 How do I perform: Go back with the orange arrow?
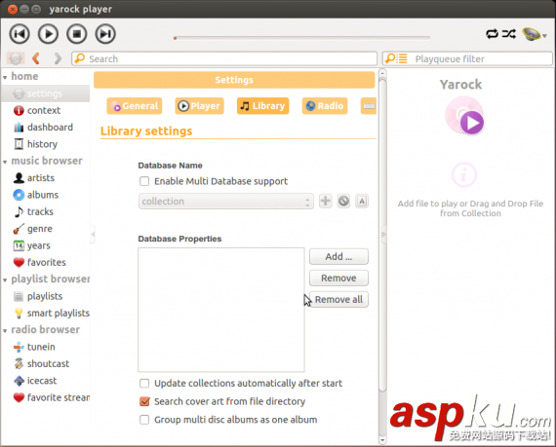(x=36, y=58)
